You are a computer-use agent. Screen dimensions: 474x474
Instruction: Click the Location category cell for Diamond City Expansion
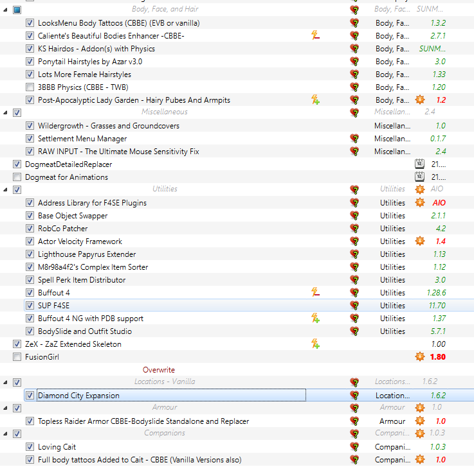point(392,395)
